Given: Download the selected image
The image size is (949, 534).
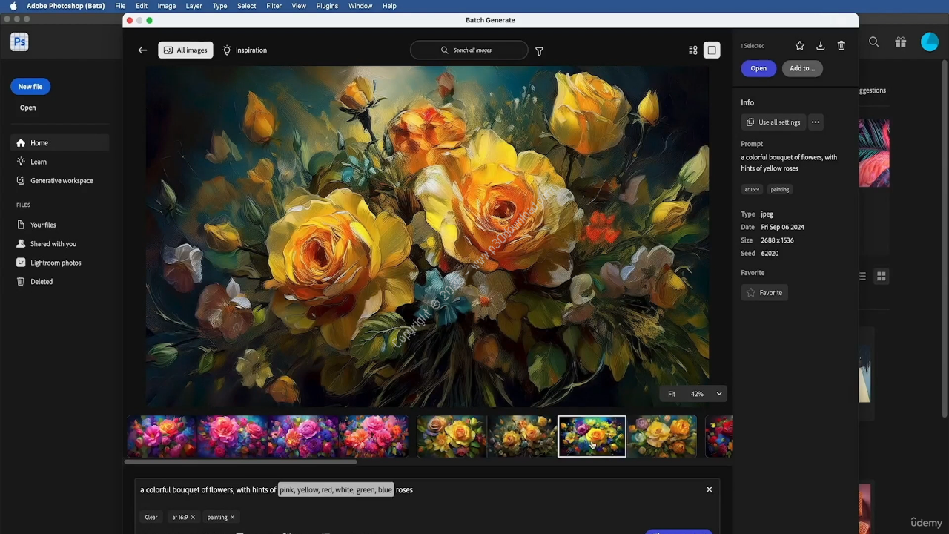Looking at the screenshot, I should pyautogui.click(x=820, y=46).
